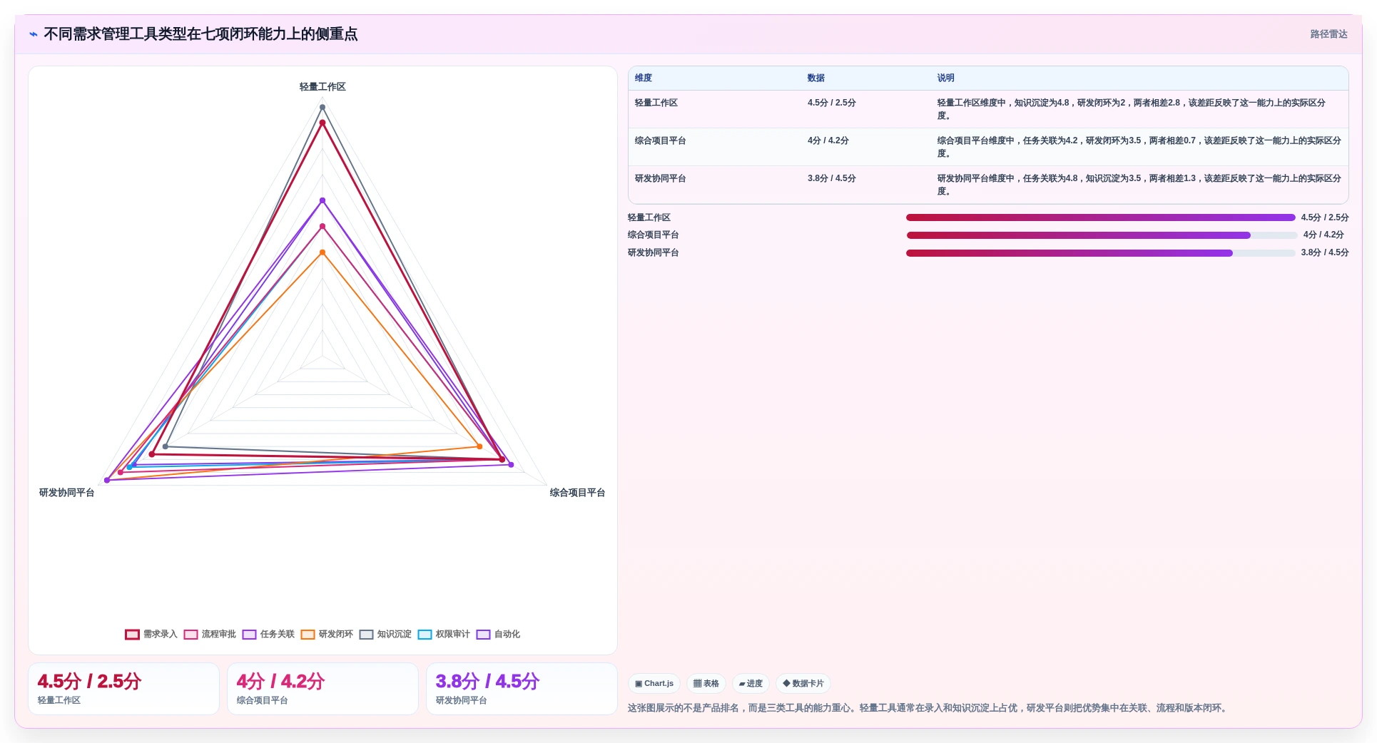Click the Chart.js tag chip
This screenshot has width=1377, height=743.
click(654, 684)
